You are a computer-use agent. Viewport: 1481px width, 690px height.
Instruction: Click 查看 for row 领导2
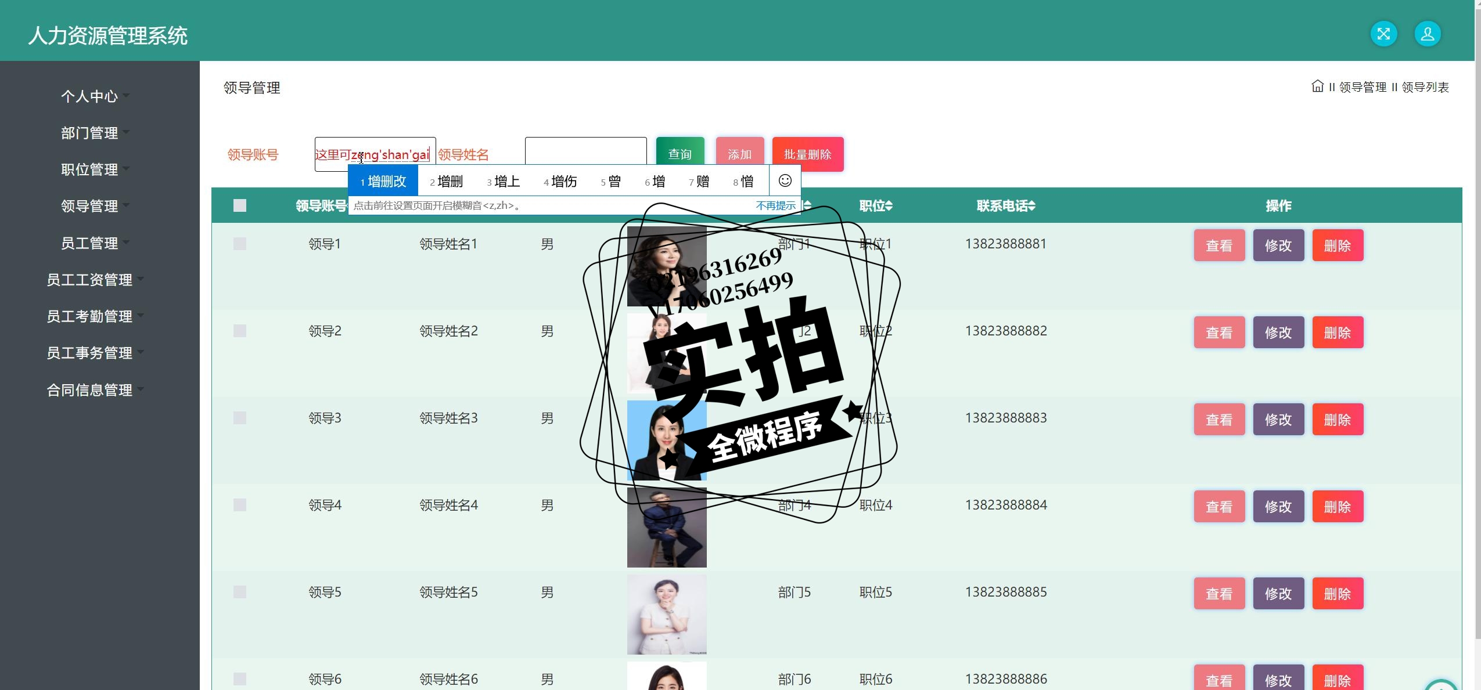tap(1219, 332)
